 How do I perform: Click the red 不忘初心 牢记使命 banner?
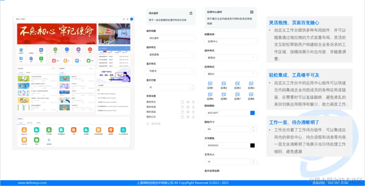(57, 34)
